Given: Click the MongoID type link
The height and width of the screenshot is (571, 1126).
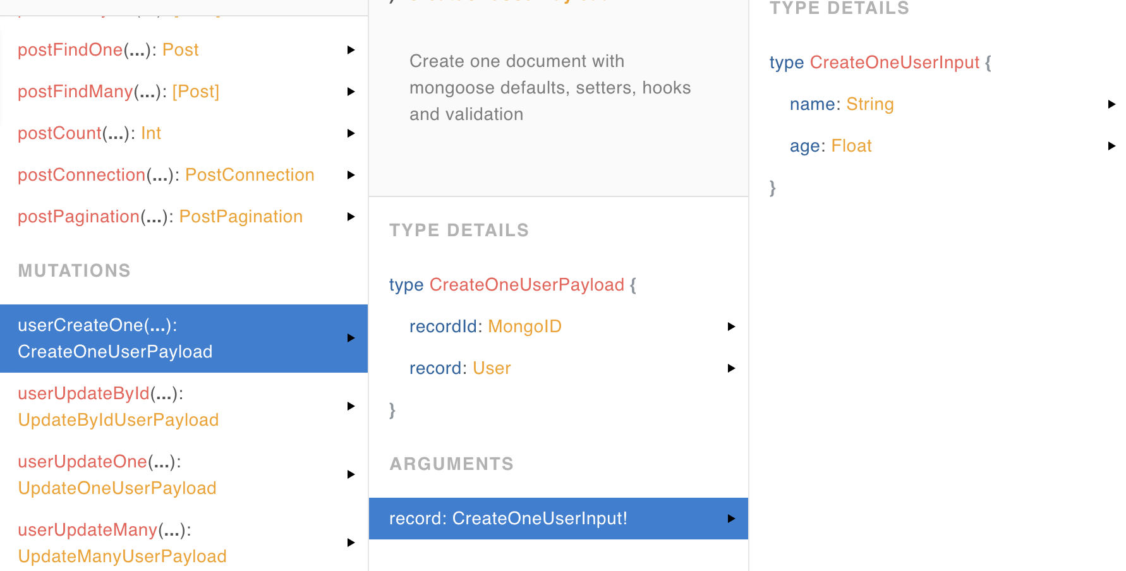Looking at the screenshot, I should coord(524,327).
